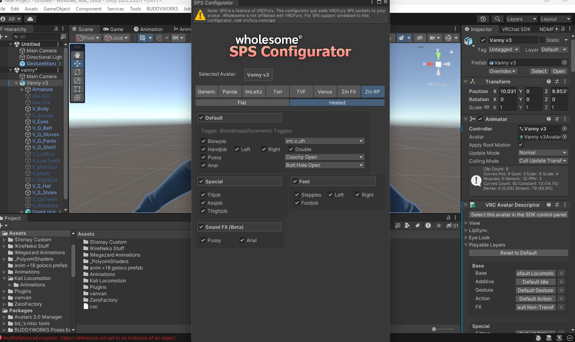Uncheck Apply Root Motion in Animator
This screenshot has width=575, height=342.
point(521,145)
